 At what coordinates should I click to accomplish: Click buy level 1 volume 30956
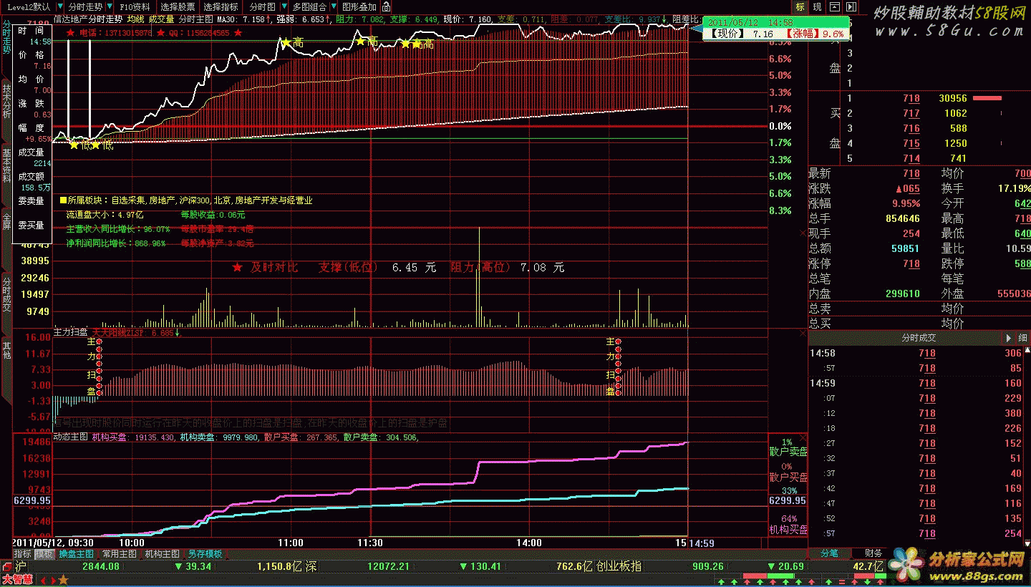[x=952, y=98]
